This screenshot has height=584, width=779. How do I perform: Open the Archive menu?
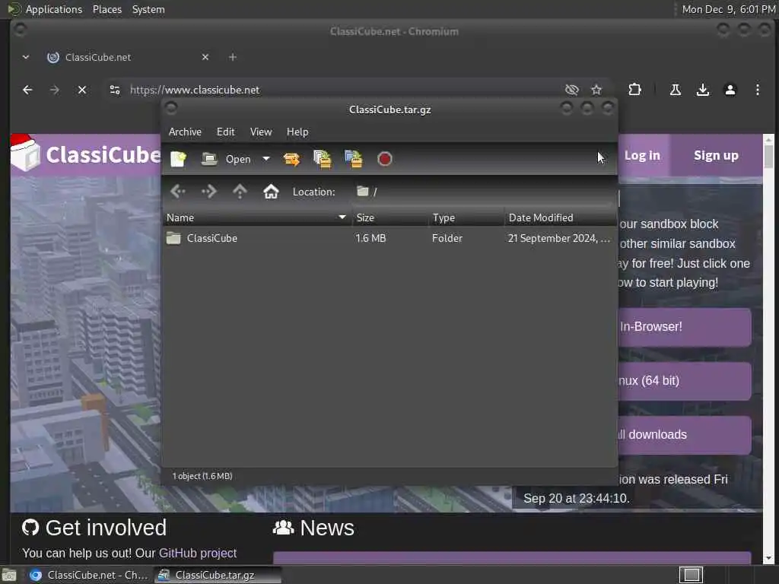pyautogui.click(x=186, y=132)
